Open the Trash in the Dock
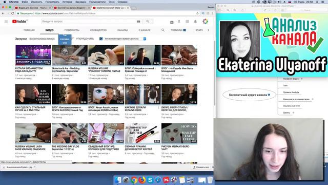Viewport: 328px width, 185px height. [x=210, y=180]
